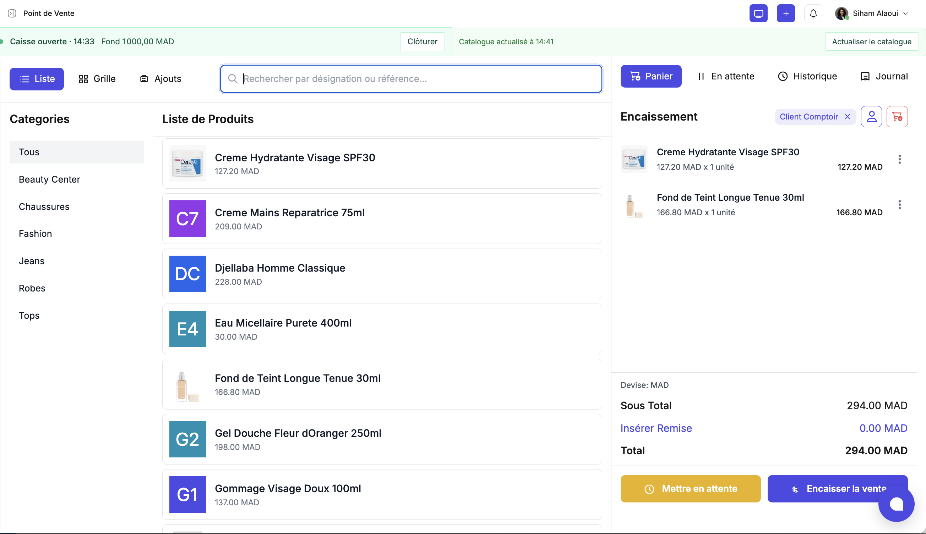926x534 pixels.
Task: Click the Clôturer button
Action: point(422,41)
